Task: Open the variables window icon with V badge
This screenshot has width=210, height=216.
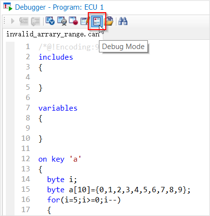Action: [50, 21]
